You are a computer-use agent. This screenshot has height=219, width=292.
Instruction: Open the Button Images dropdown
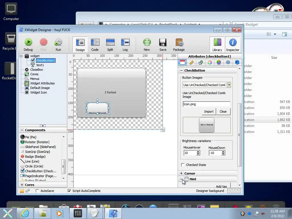coord(229,85)
